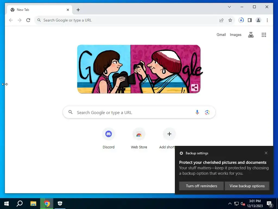The height and width of the screenshot is (209, 278).
Task: Click Chrome icon in taskbar
Action: pyautogui.click(x=47, y=204)
